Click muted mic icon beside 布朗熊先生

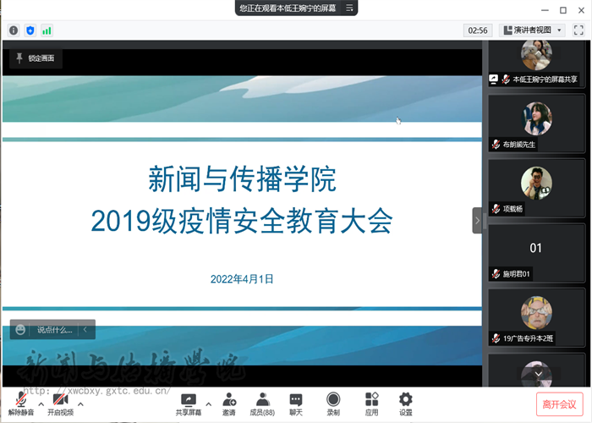coord(496,145)
